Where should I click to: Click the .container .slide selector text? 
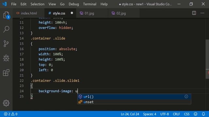(48, 38)
